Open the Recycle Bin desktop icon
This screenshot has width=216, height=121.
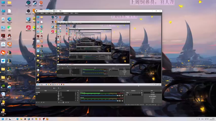[3, 20]
